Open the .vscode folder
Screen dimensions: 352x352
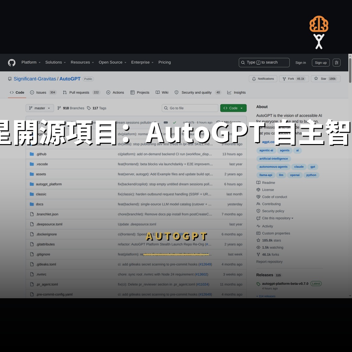[x=42, y=164]
